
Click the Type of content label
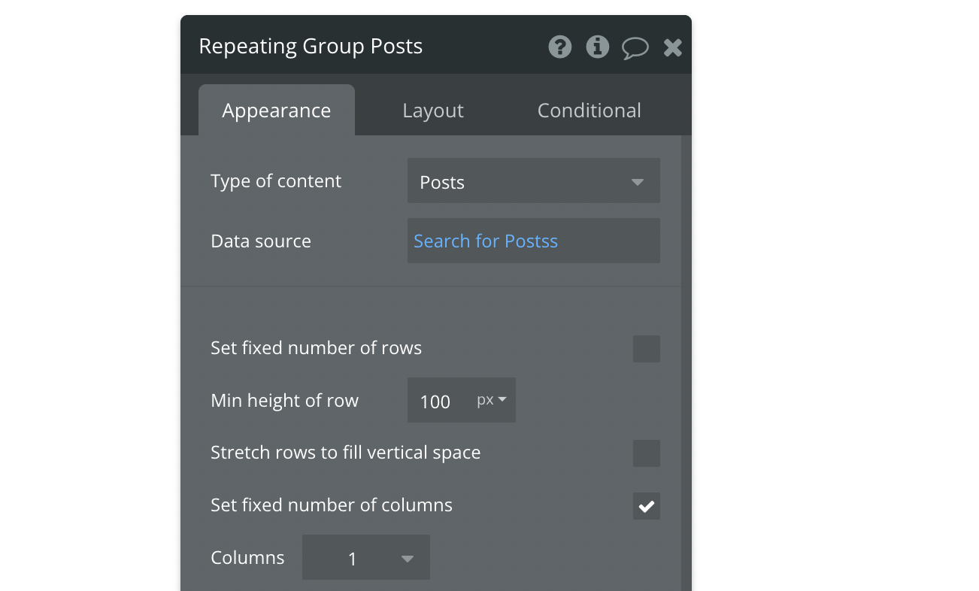click(x=276, y=181)
